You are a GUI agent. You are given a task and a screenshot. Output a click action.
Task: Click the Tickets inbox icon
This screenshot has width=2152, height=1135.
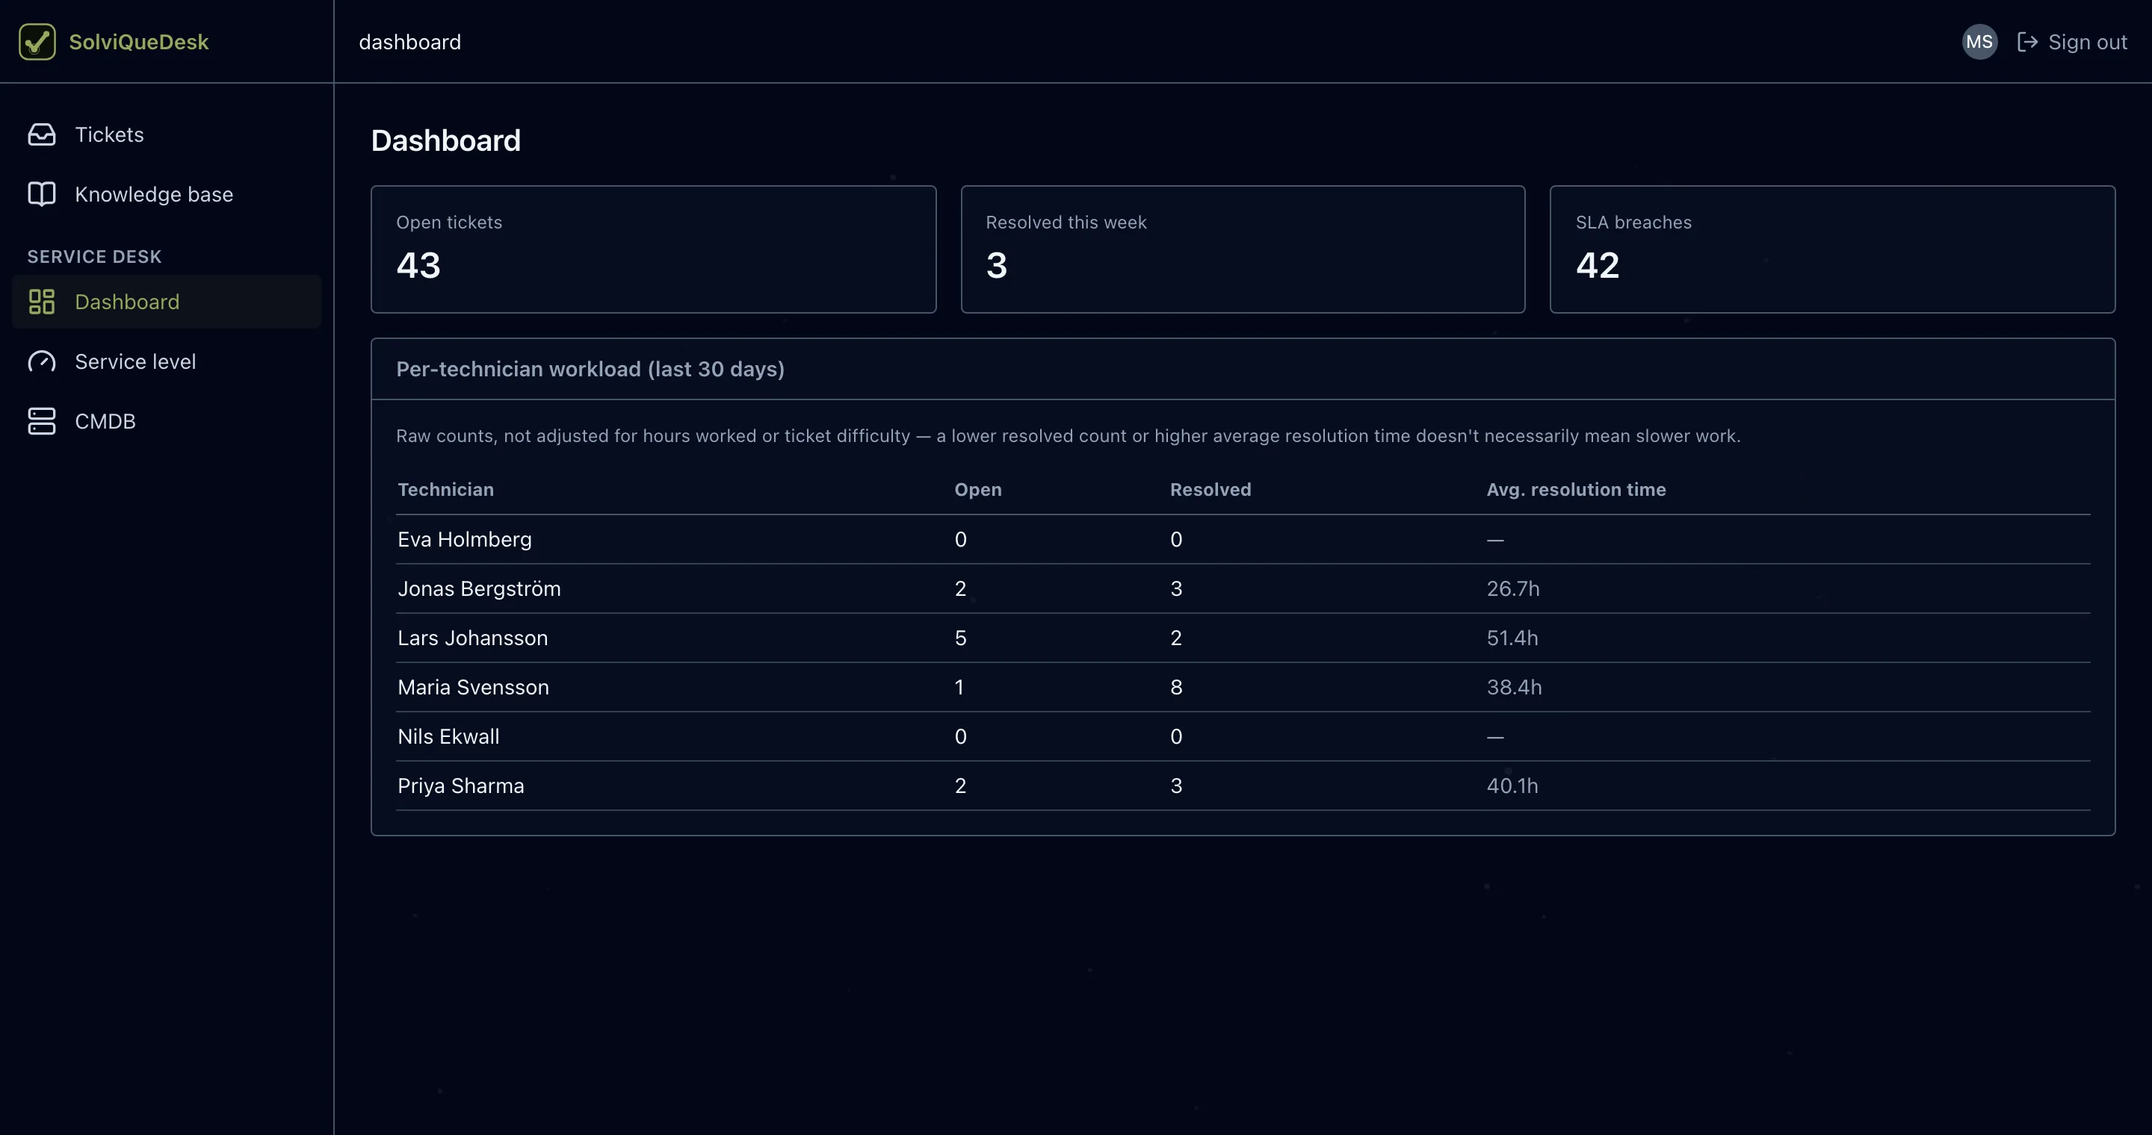click(x=42, y=134)
